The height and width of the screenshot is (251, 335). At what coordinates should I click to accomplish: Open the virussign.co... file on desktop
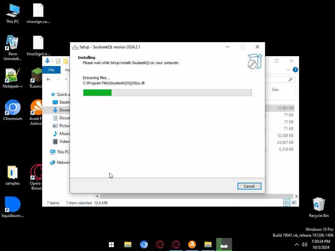click(x=38, y=14)
